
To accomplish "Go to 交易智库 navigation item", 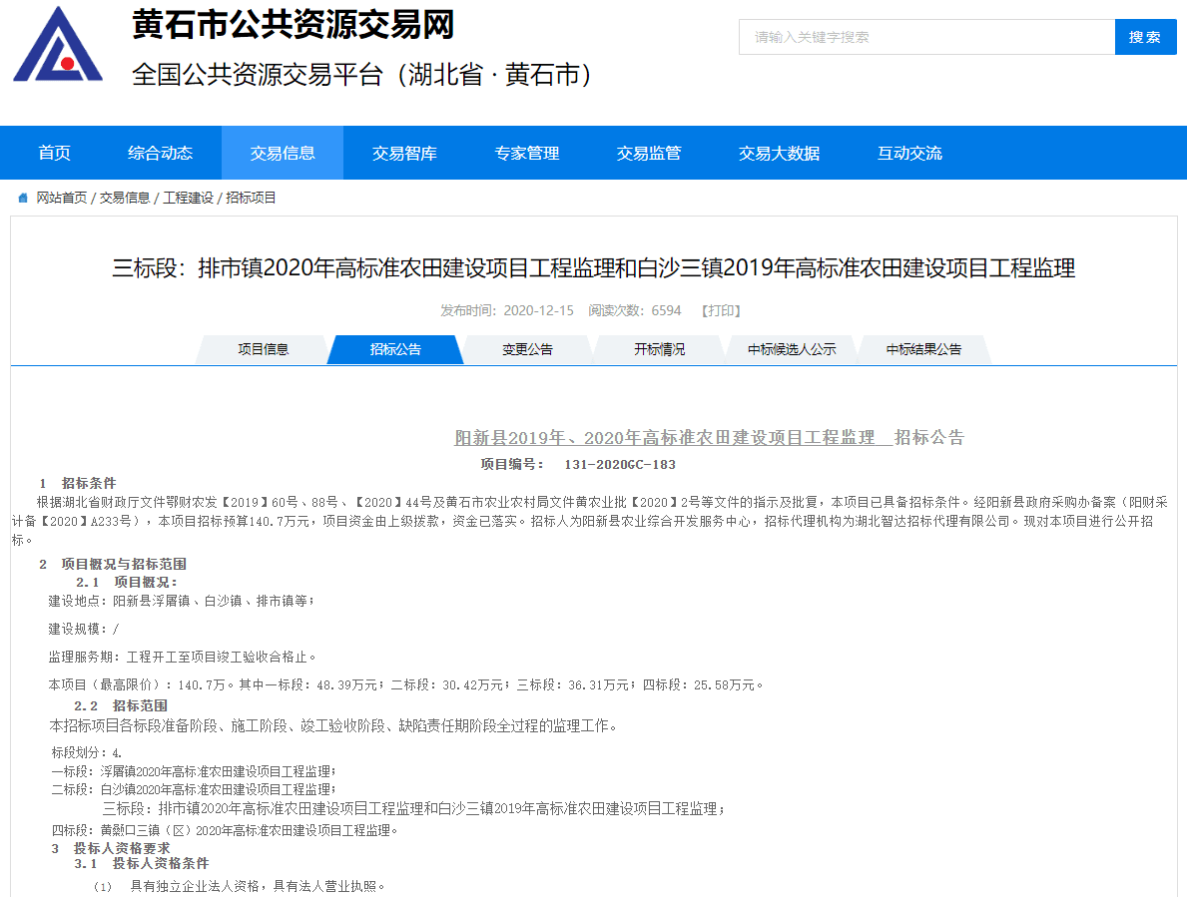I will [x=404, y=153].
